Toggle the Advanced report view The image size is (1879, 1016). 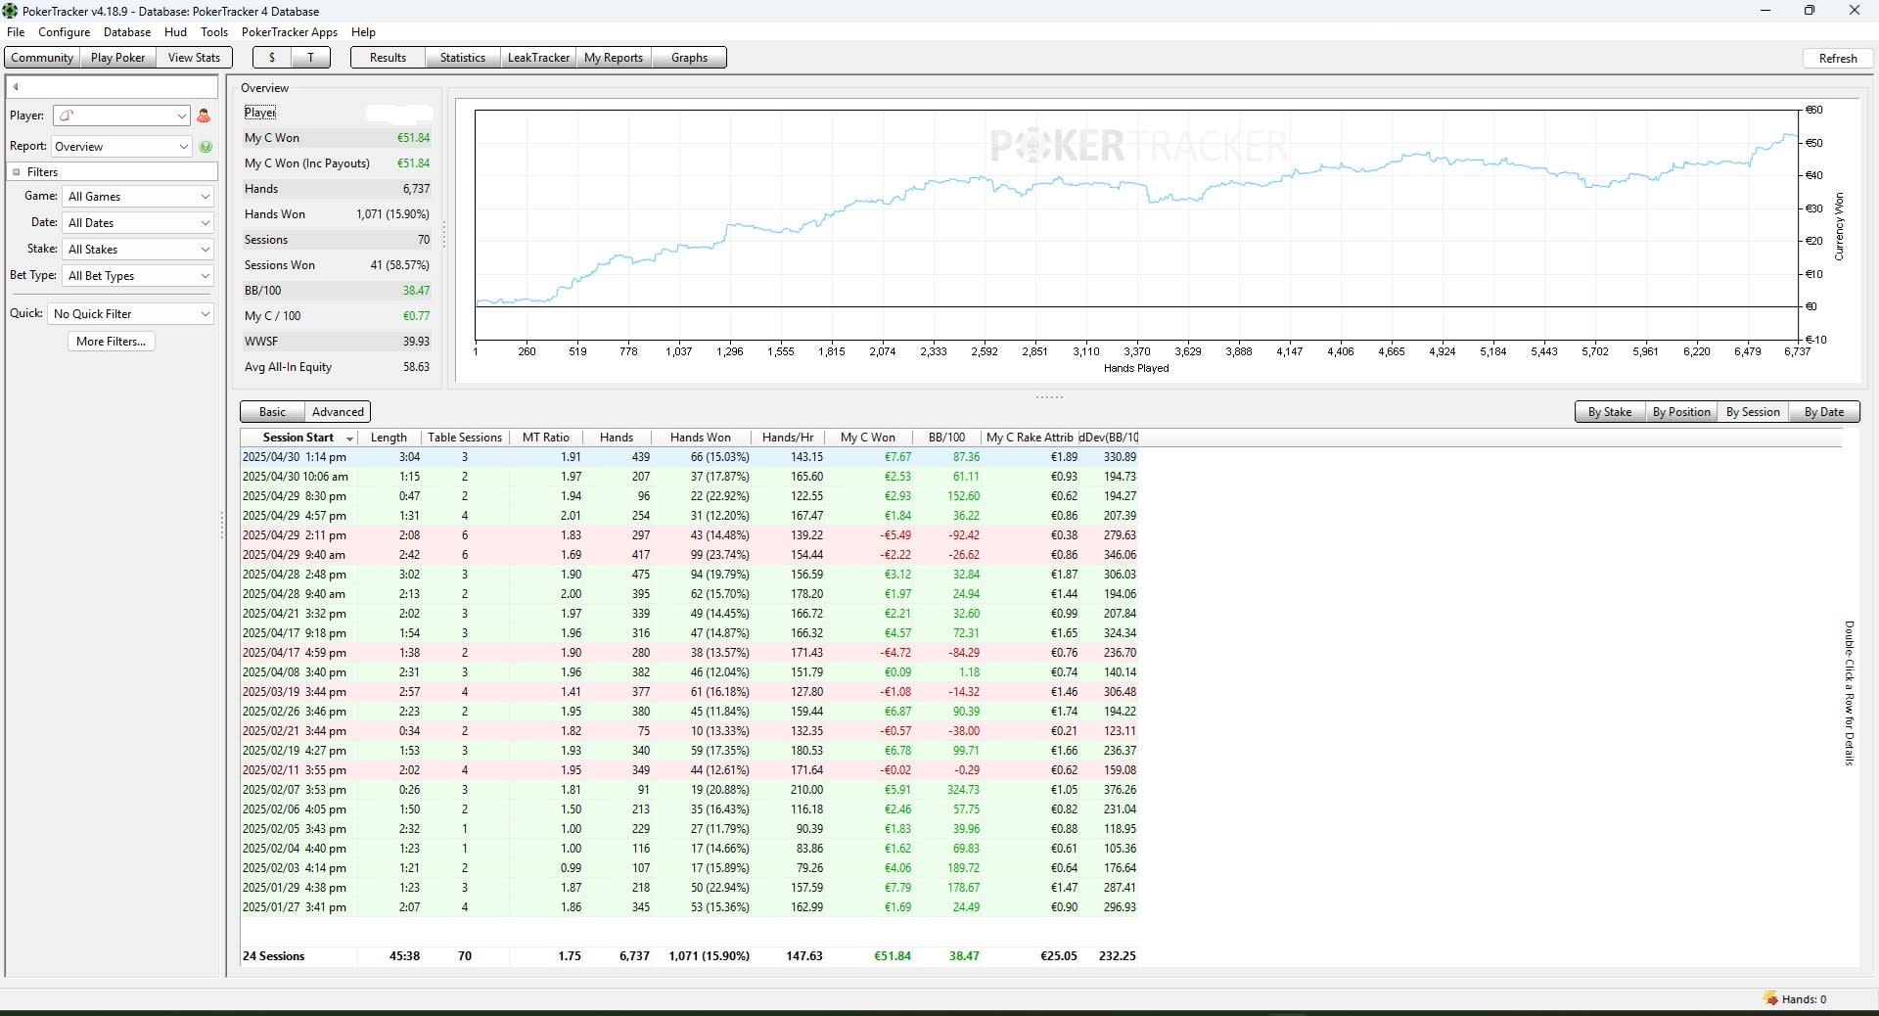338,412
